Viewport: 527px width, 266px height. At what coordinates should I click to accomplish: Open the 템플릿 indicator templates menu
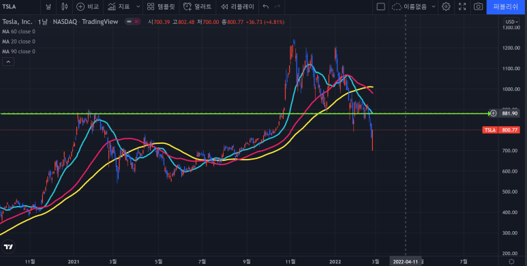tap(161, 7)
